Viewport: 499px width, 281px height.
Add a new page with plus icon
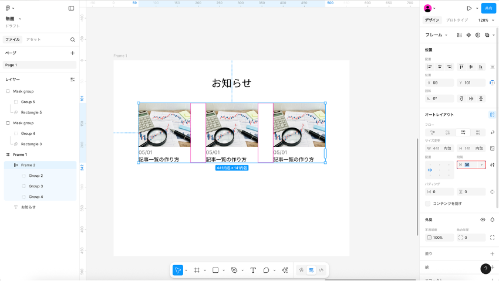(x=73, y=53)
